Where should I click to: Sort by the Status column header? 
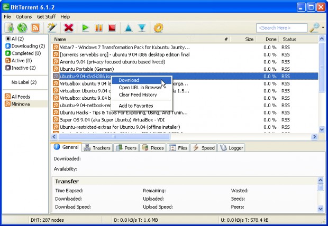299,39
